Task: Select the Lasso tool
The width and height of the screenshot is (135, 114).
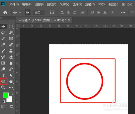Action: click(3, 33)
